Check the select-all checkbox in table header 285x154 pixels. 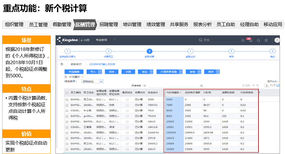[x=67, y=93]
